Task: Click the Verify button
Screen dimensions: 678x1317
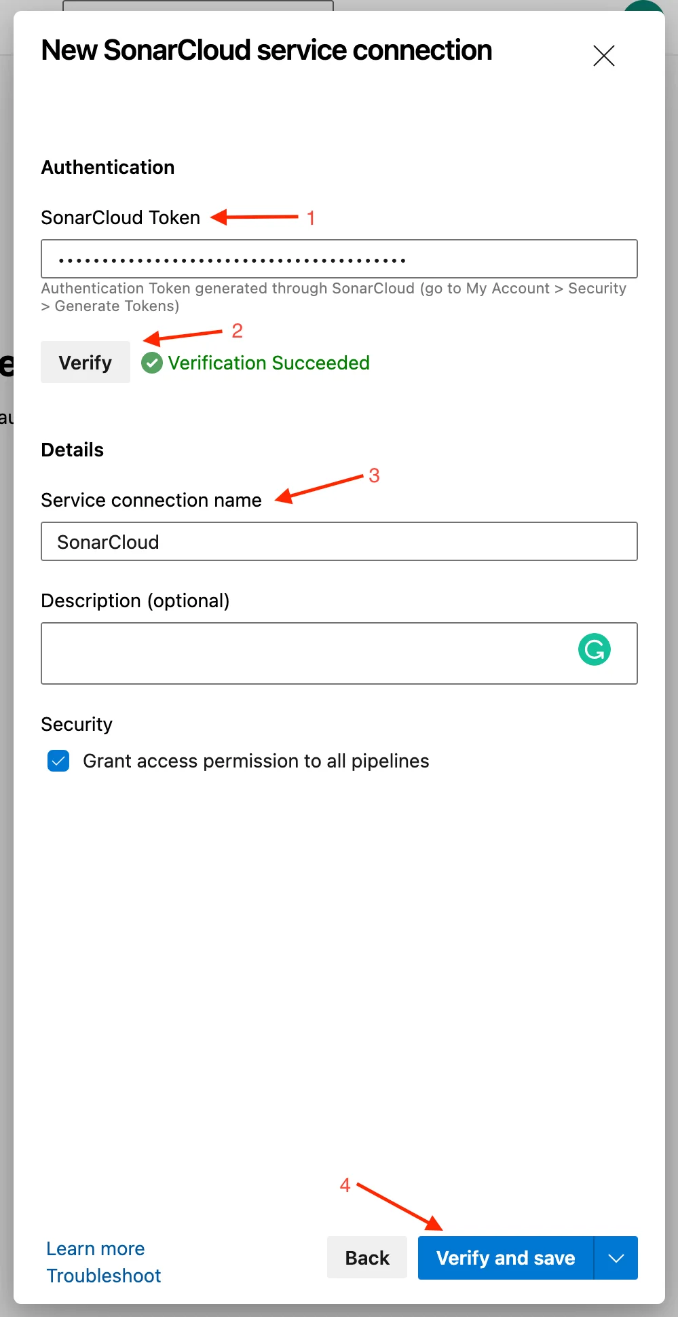Action: (x=86, y=362)
